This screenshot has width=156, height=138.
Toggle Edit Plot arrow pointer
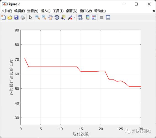point(30,17)
